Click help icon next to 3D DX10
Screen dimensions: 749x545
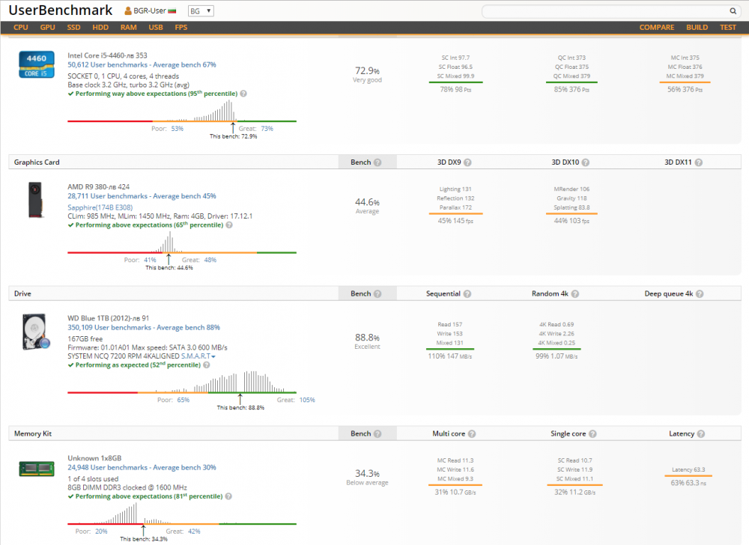pos(586,162)
